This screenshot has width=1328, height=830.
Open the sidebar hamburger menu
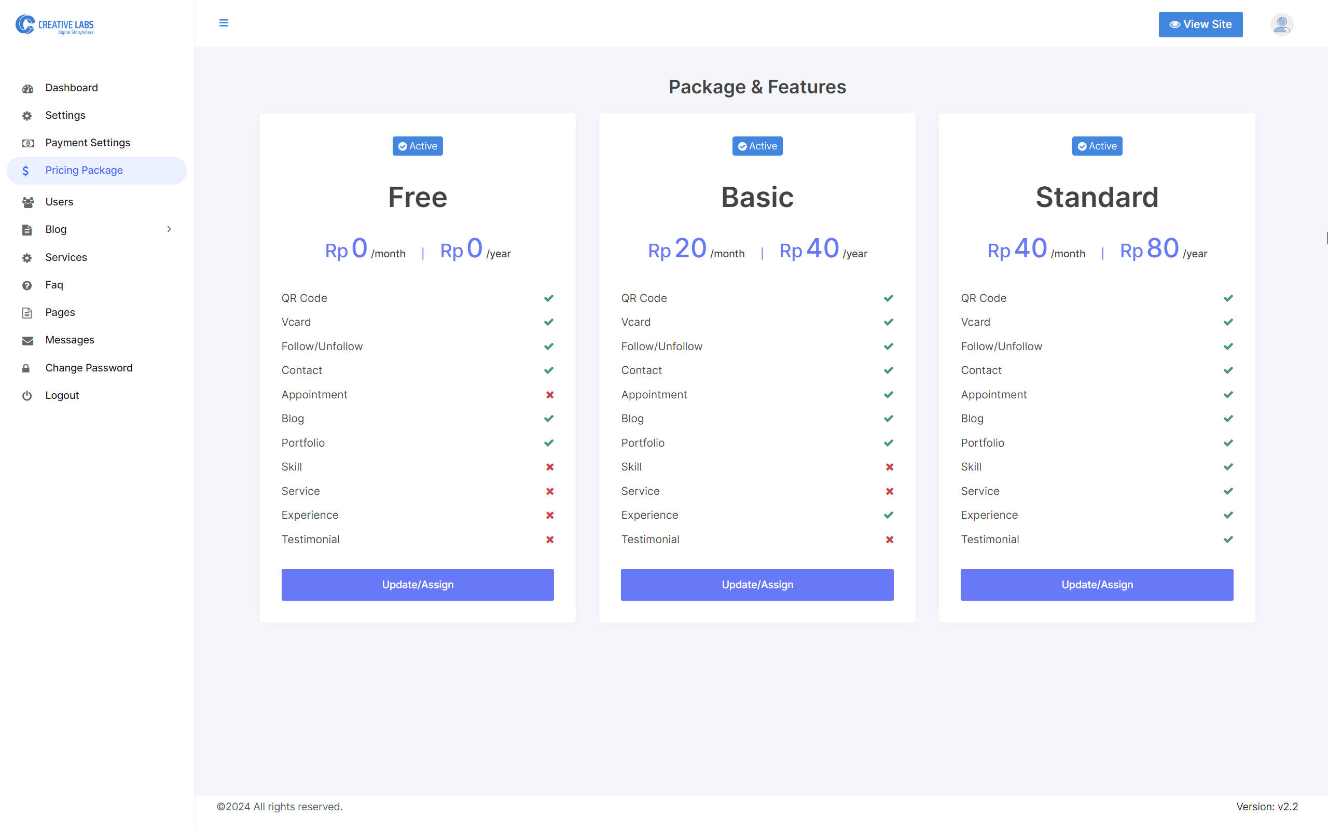point(224,23)
